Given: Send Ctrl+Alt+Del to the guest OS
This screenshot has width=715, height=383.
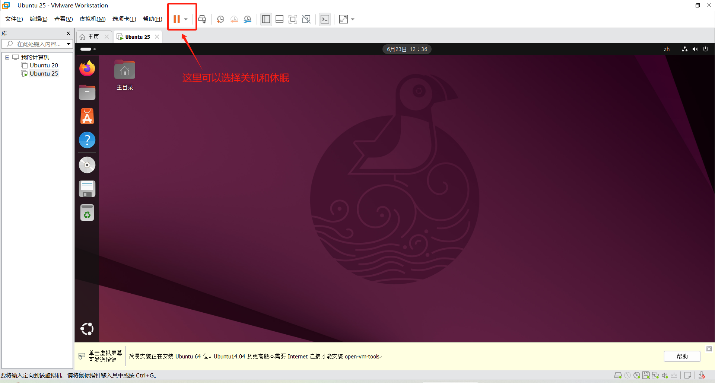Looking at the screenshot, I should (202, 19).
